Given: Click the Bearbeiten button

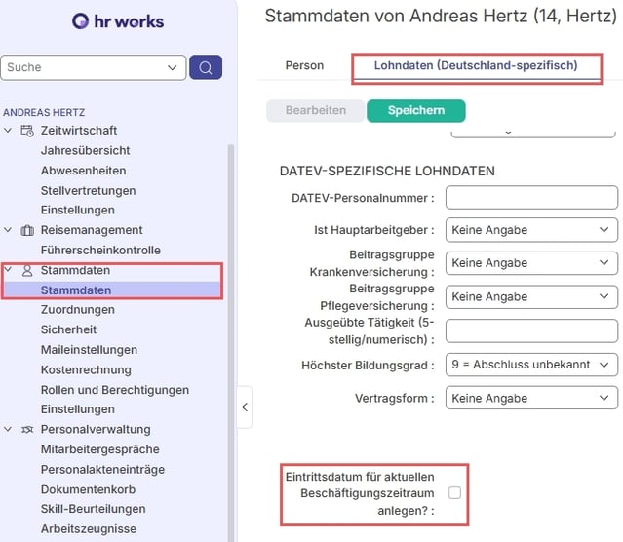Looking at the screenshot, I should (x=315, y=110).
